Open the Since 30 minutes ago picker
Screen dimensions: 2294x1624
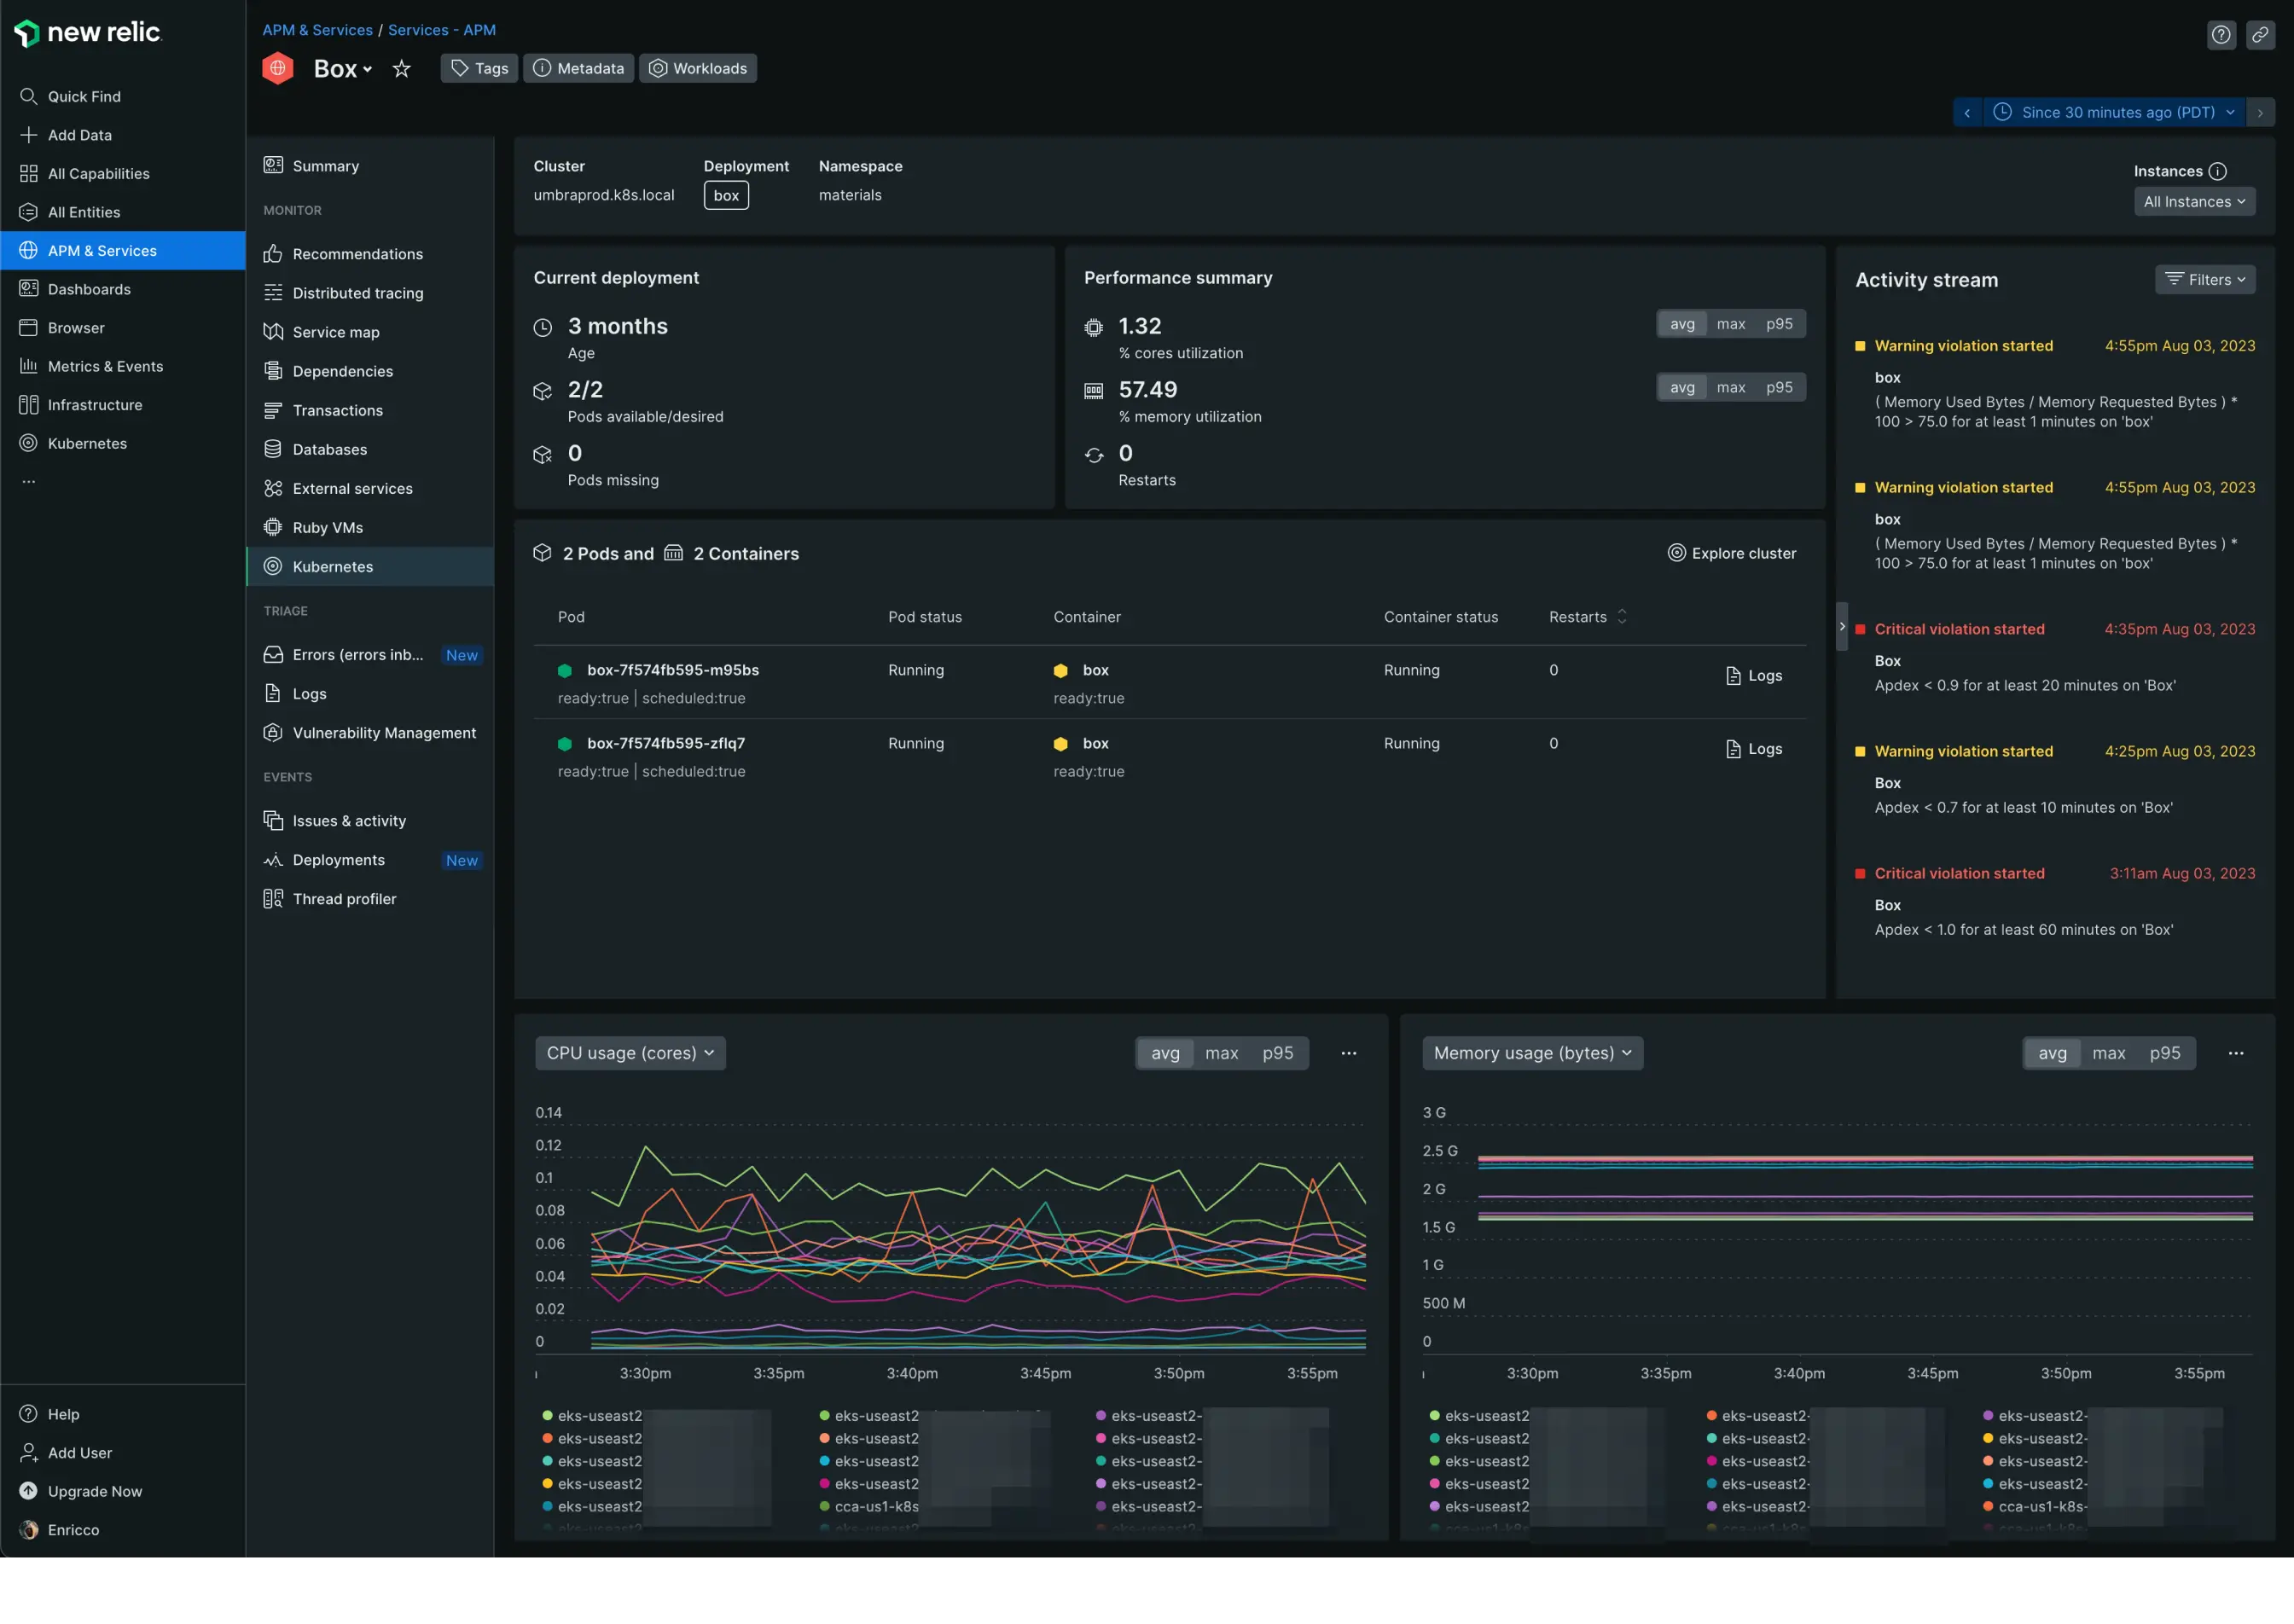(x=2113, y=113)
